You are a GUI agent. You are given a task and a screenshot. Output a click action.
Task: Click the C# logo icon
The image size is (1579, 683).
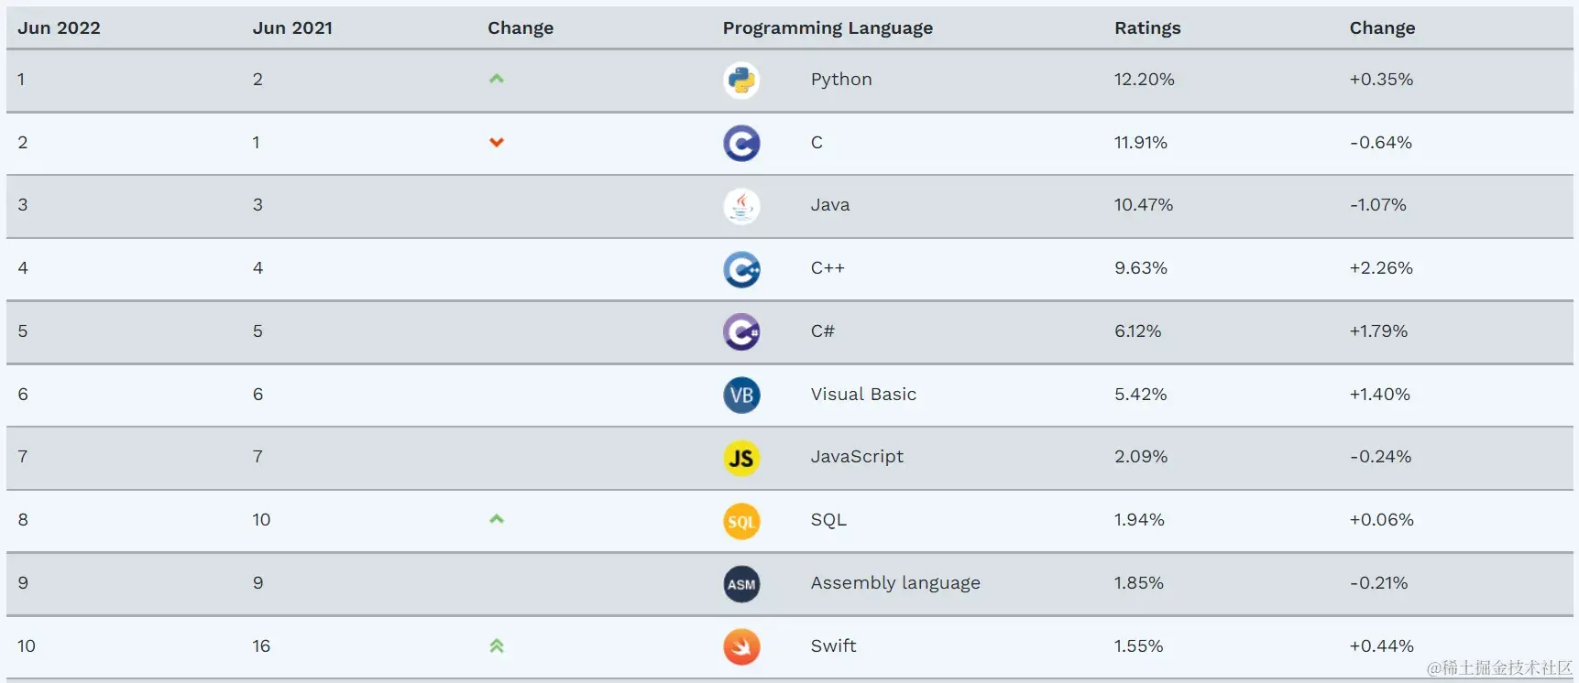[741, 332]
